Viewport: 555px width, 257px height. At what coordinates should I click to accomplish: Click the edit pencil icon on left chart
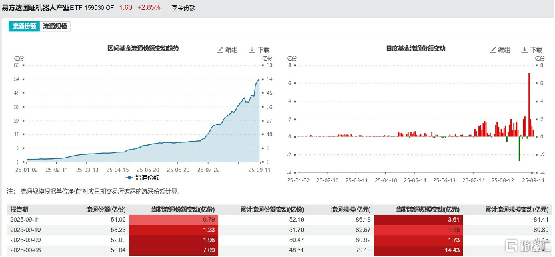pos(220,49)
